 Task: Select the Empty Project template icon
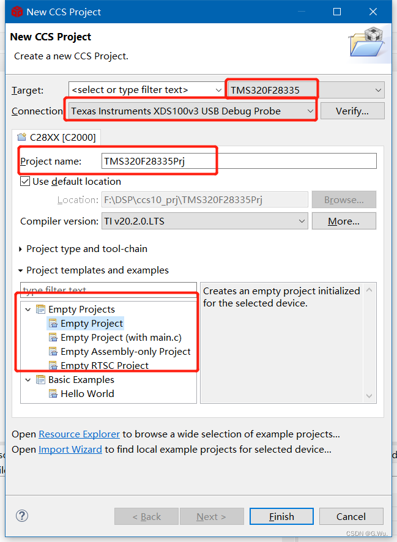pyautogui.click(x=54, y=323)
